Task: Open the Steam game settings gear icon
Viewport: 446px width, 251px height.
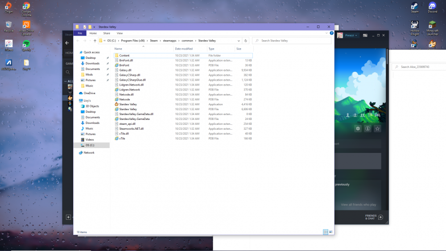Action: coord(358,128)
